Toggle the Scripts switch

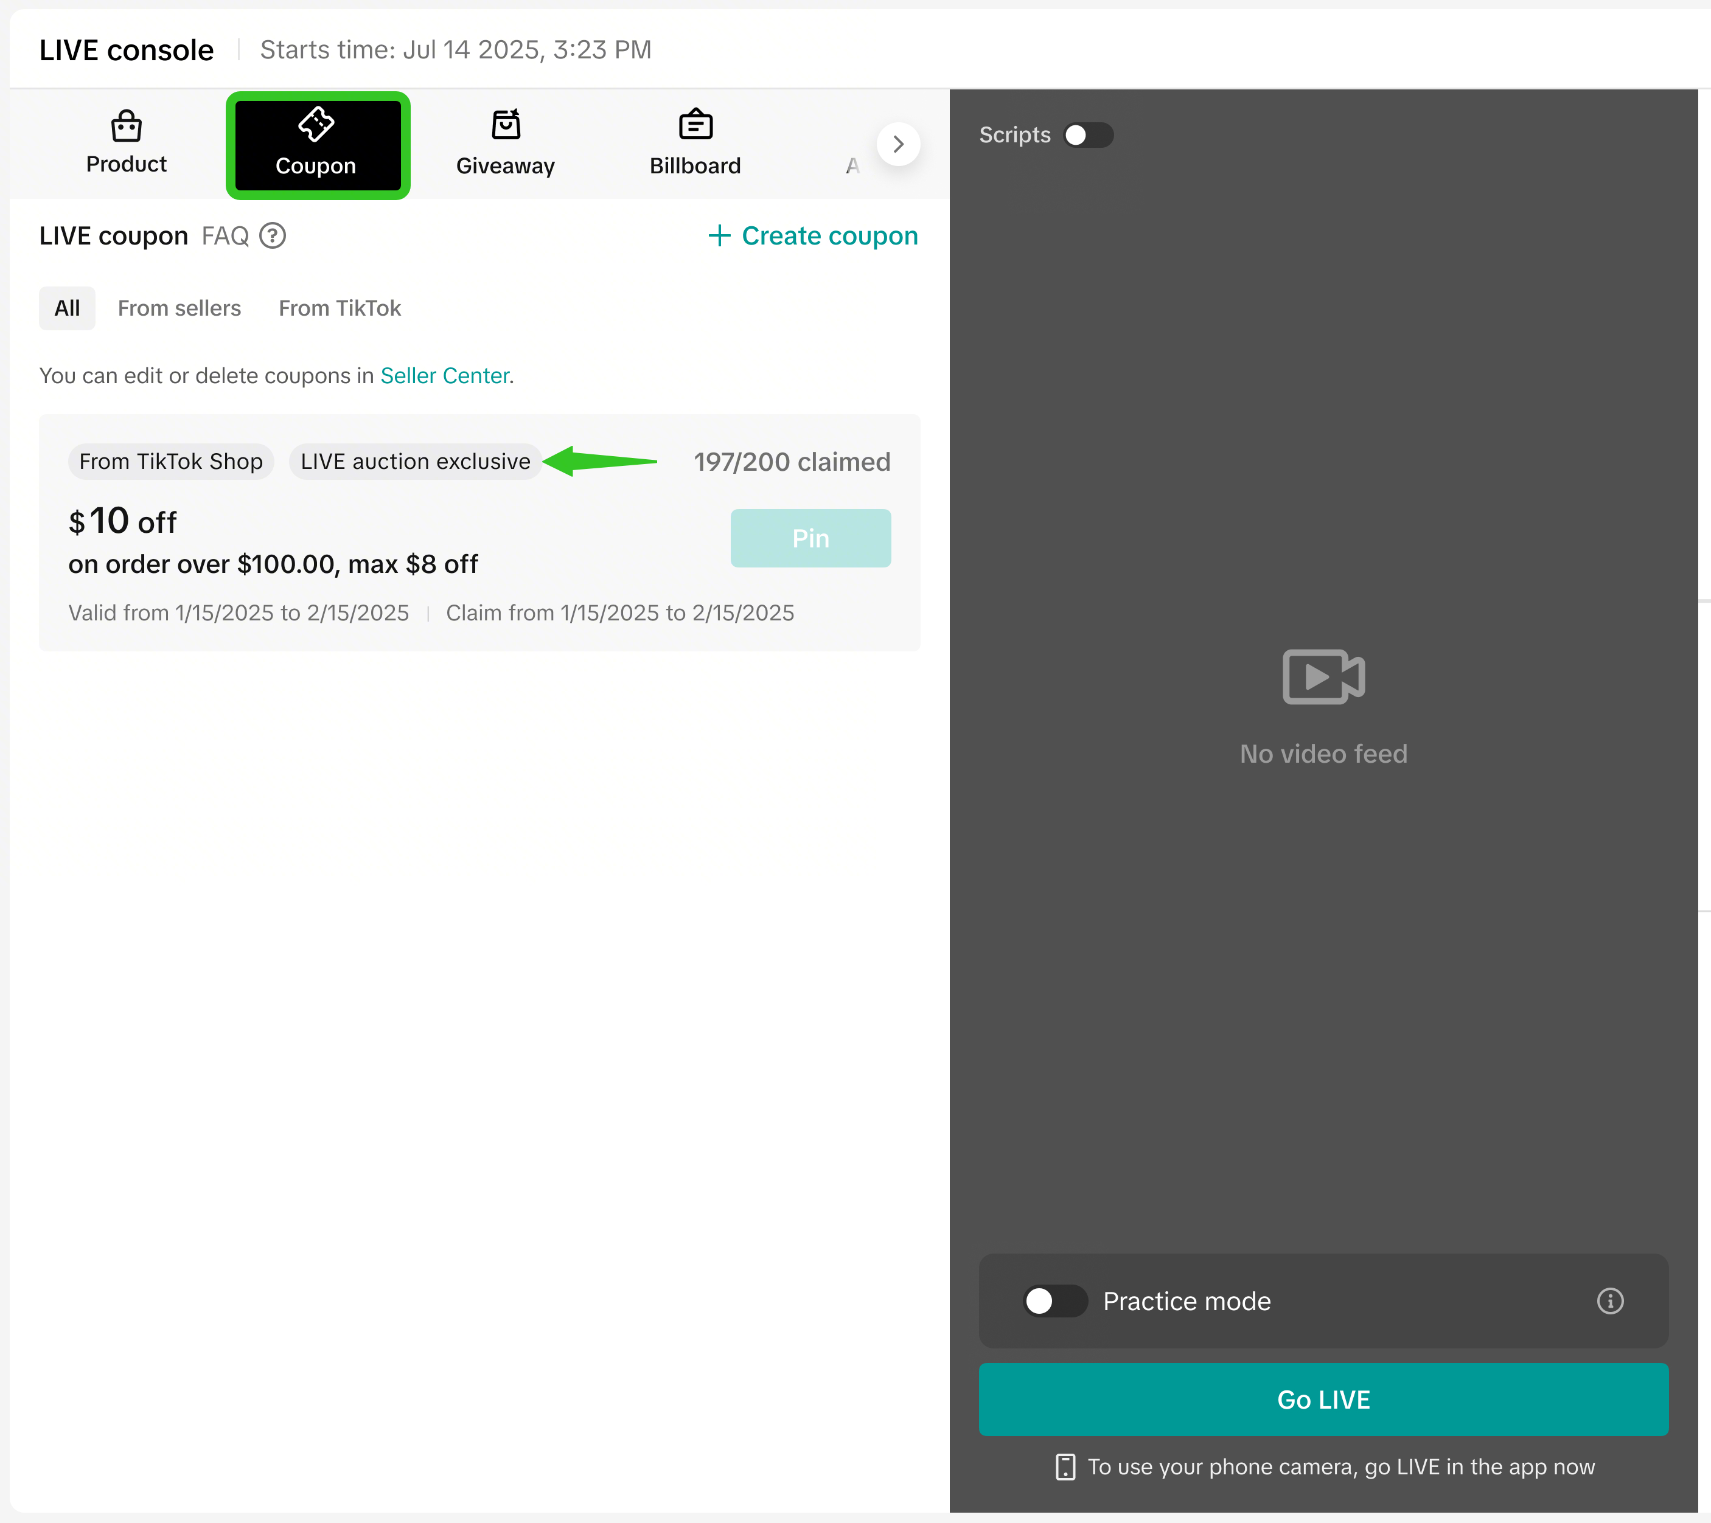pos(1088,135)
